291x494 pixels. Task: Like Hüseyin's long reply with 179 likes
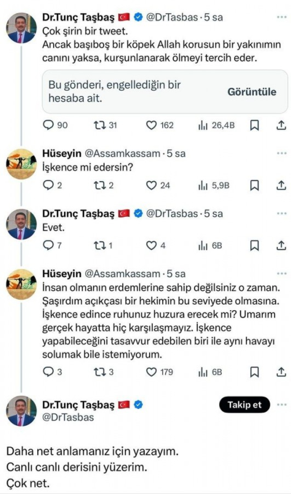[151, 372]
